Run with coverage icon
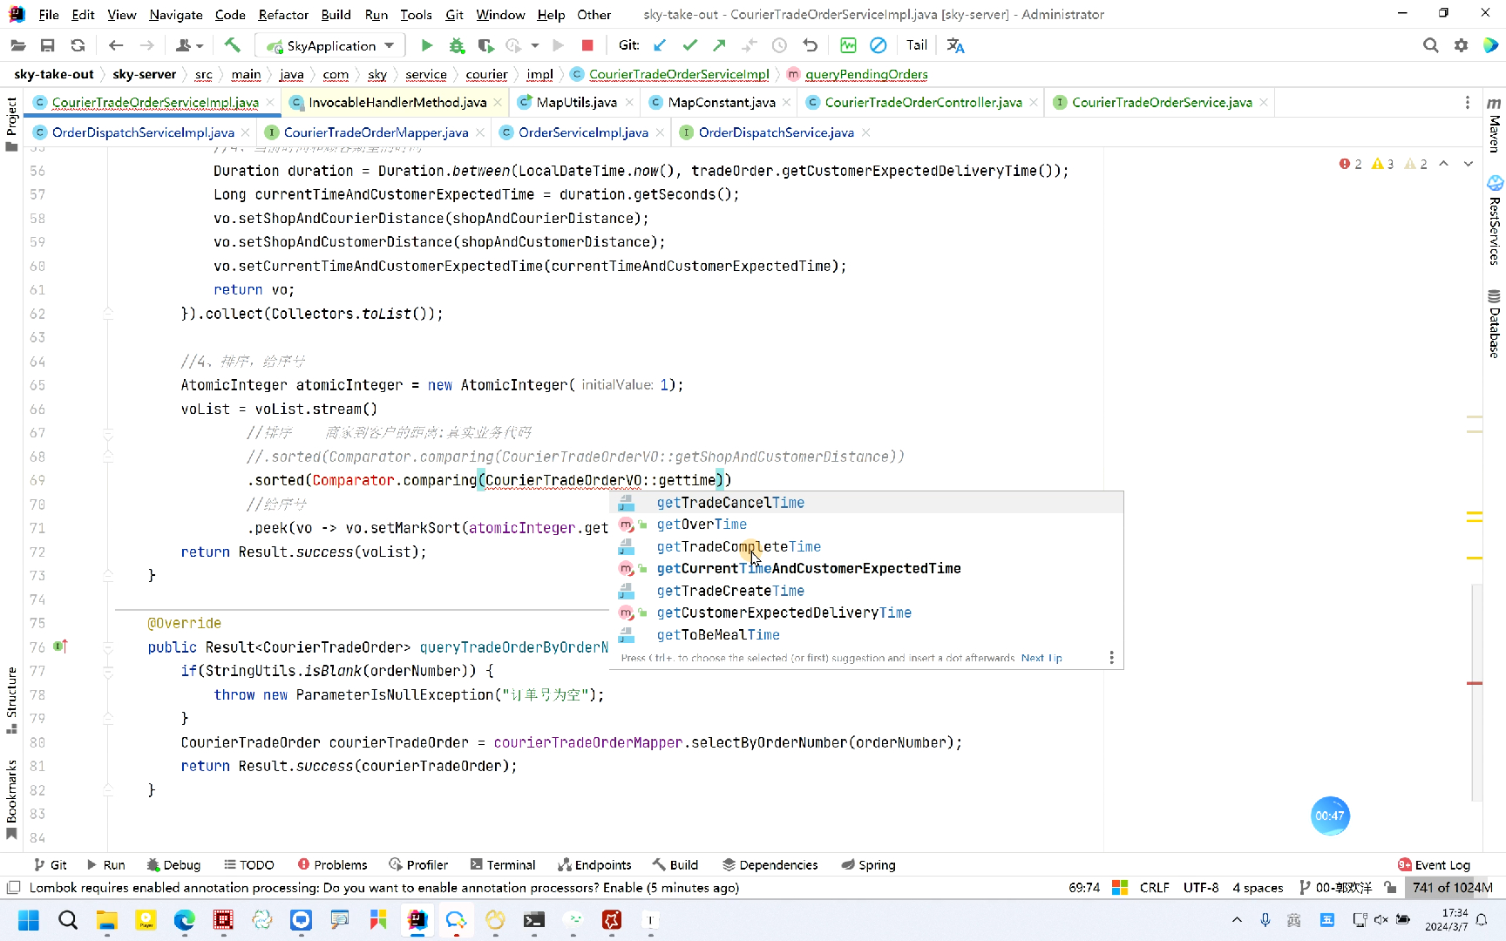This screenshot has height=941, width=1506. pyautogui.click(x=485, y=45)
